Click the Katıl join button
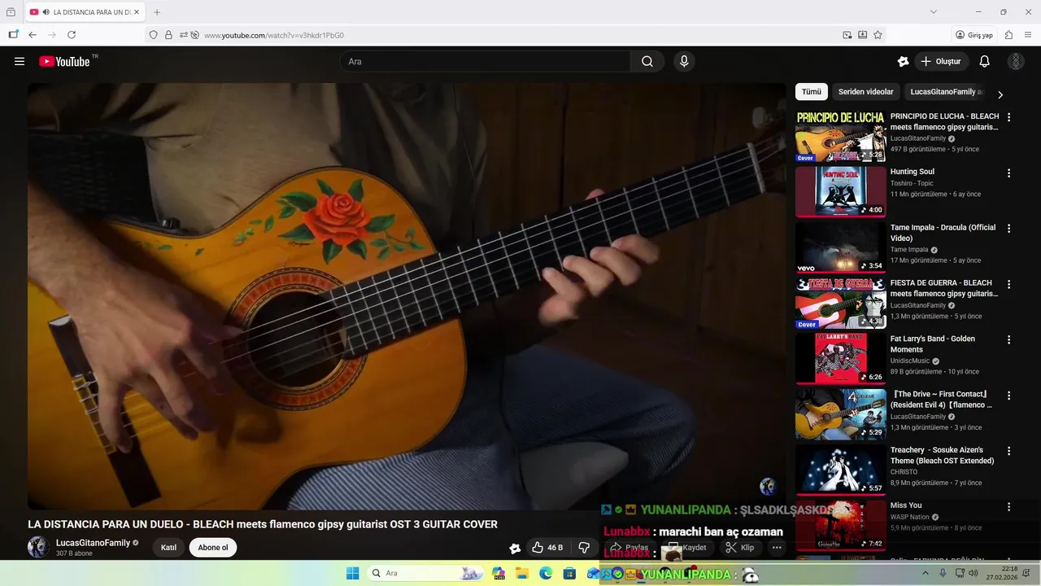The width and height of the screenshot is (1041, 586). coord(168,548)
